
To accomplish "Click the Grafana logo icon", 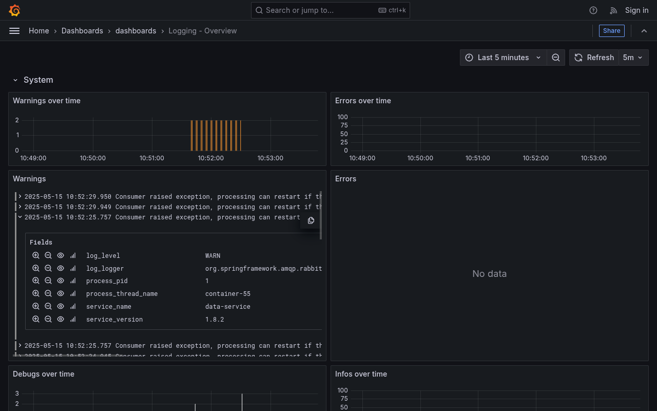I will click(14, 10).
